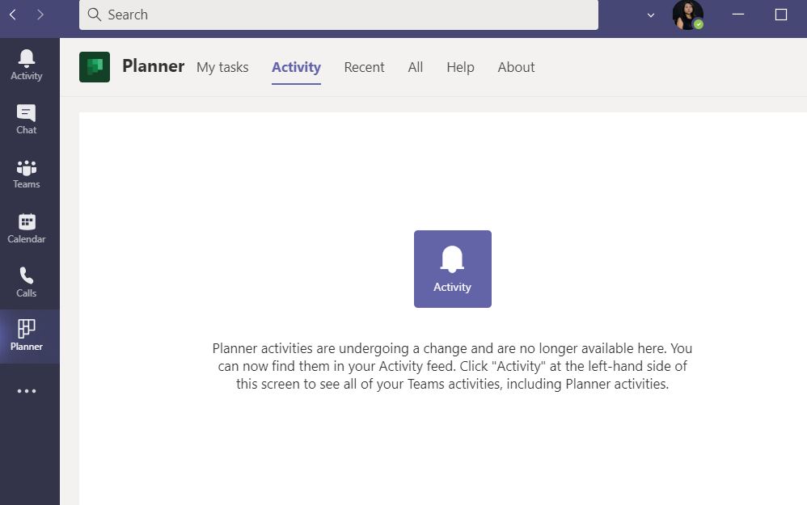Image resolution: width=807 pixels, height=505 pixels.
Task: Select the Activity tab in Planner
Action: (297, 67)
